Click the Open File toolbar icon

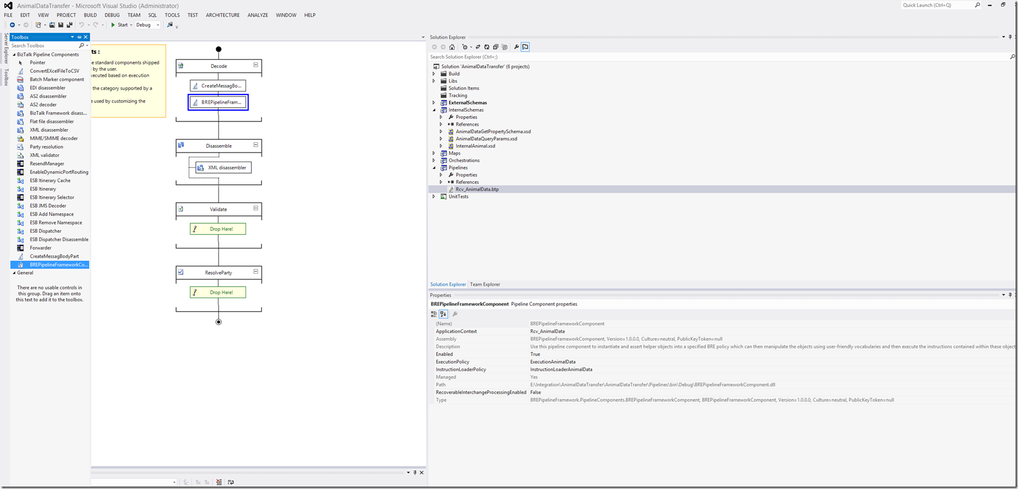(x=52, y=25)
